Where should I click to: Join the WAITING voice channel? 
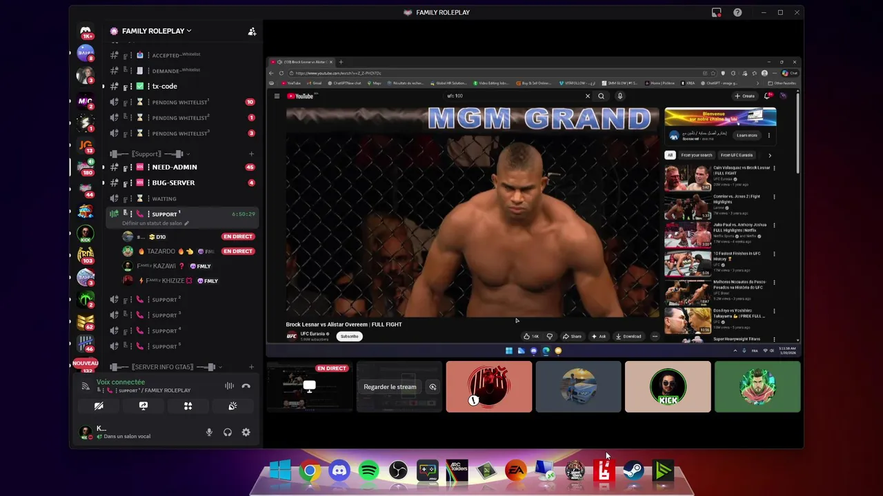[x=182, y=198]
